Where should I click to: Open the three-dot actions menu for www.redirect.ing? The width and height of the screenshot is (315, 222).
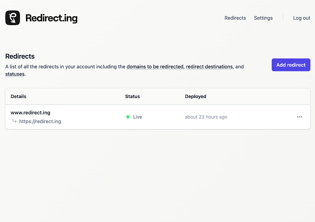coord(299,117)
